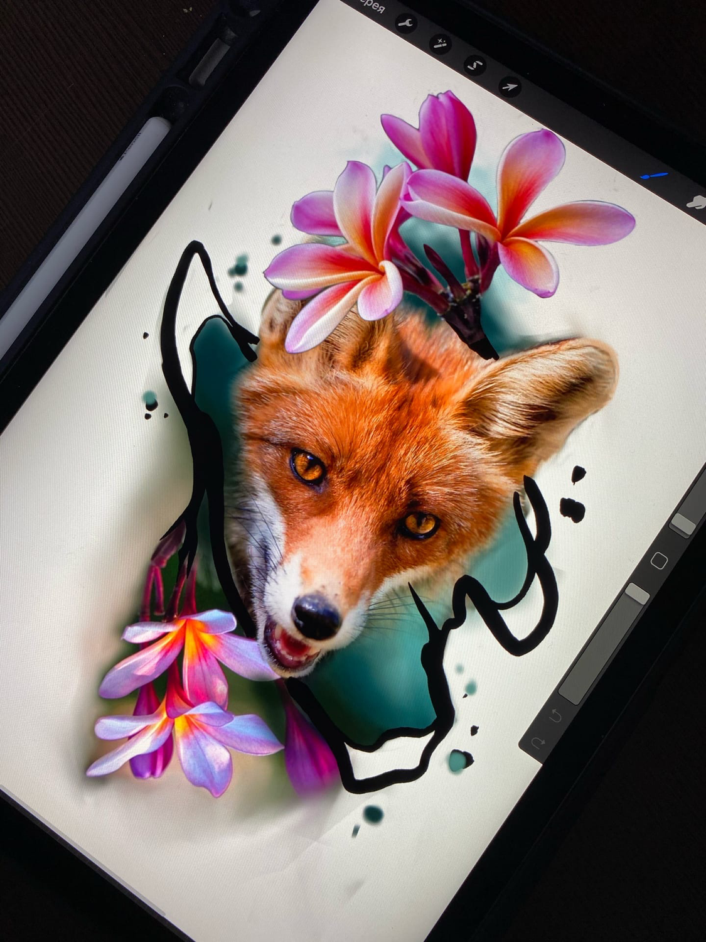The width and height of the screenshot is (706, 942).
Task: Activate the Selection S-shaped tool
Action: (475, 65)
